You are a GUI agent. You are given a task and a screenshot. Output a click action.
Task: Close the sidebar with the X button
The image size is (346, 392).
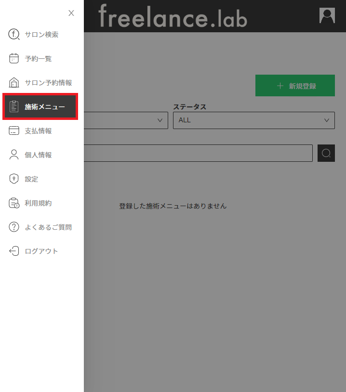[71, 13]
